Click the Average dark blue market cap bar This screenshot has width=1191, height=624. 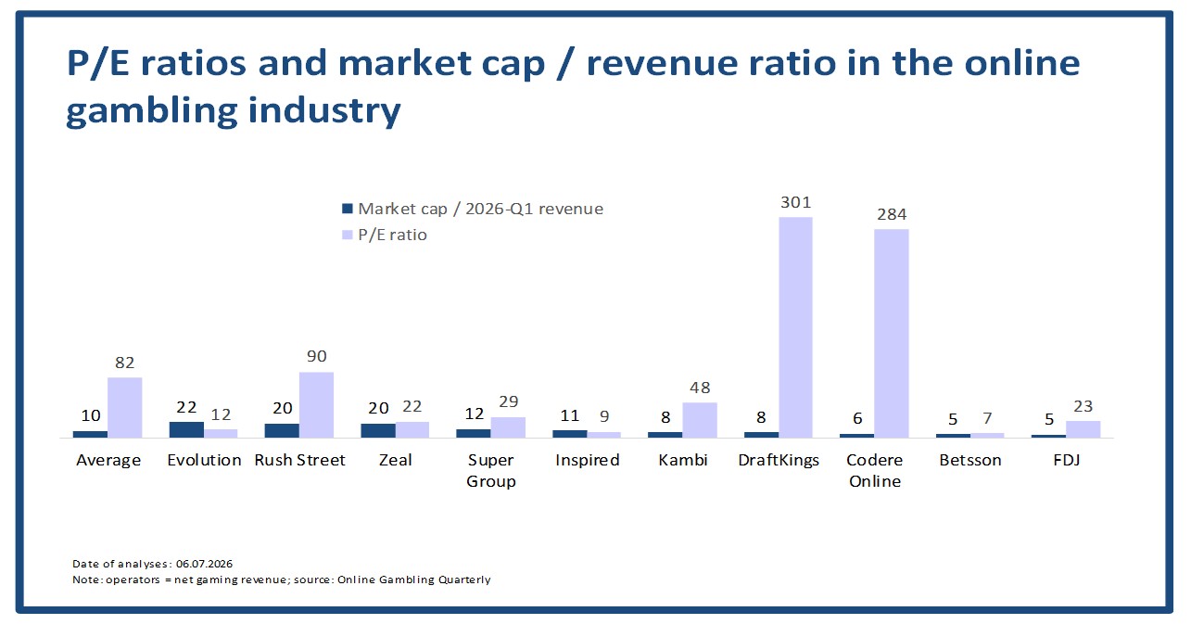click(91, 434)
